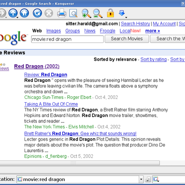Open 'Taking A Bite Out Of Crime' link
The height and width of the screenshot is (185, 185).
pyautogui.click(x=51, y=104)
